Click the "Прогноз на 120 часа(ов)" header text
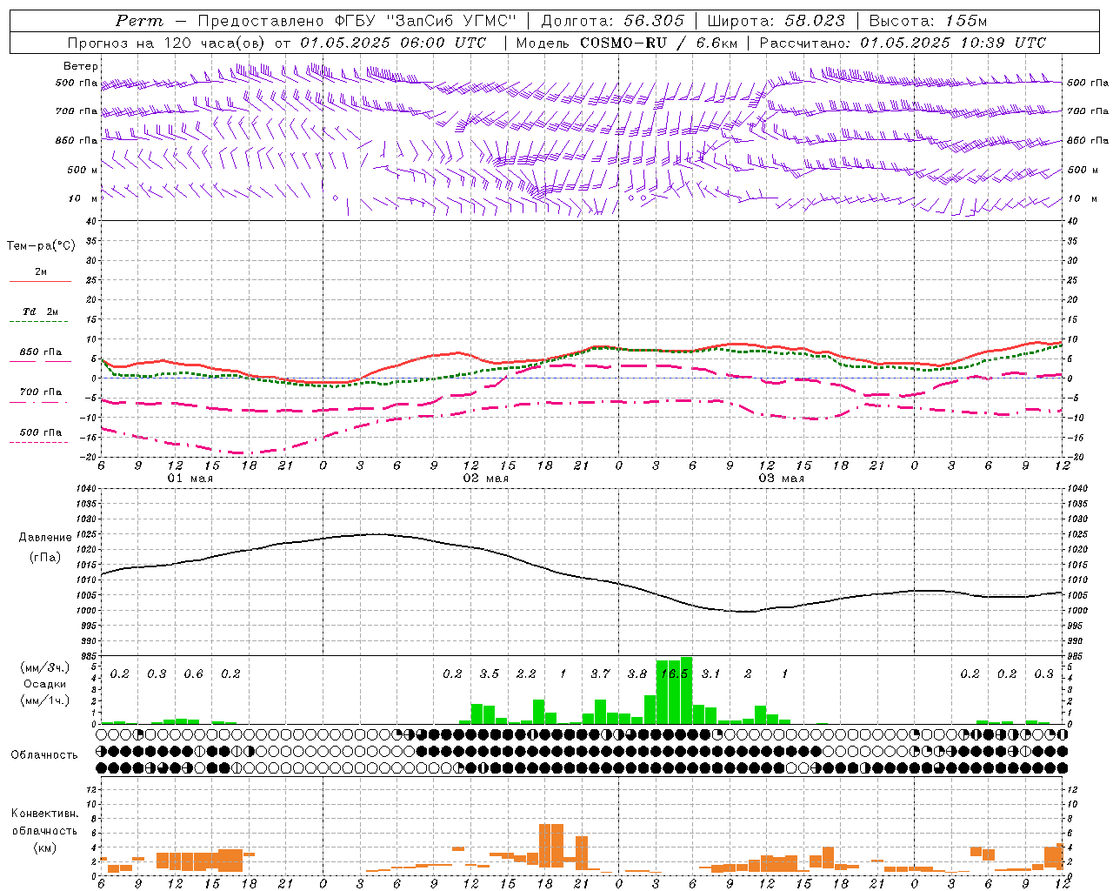 coord(168,43)
